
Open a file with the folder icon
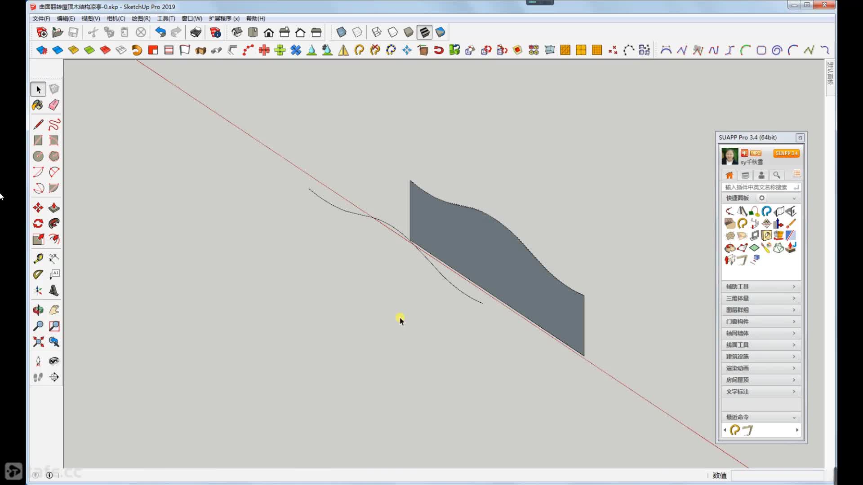coord(58,32)
